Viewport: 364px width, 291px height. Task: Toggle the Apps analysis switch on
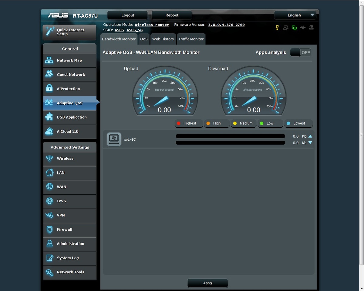pos(300,52)
